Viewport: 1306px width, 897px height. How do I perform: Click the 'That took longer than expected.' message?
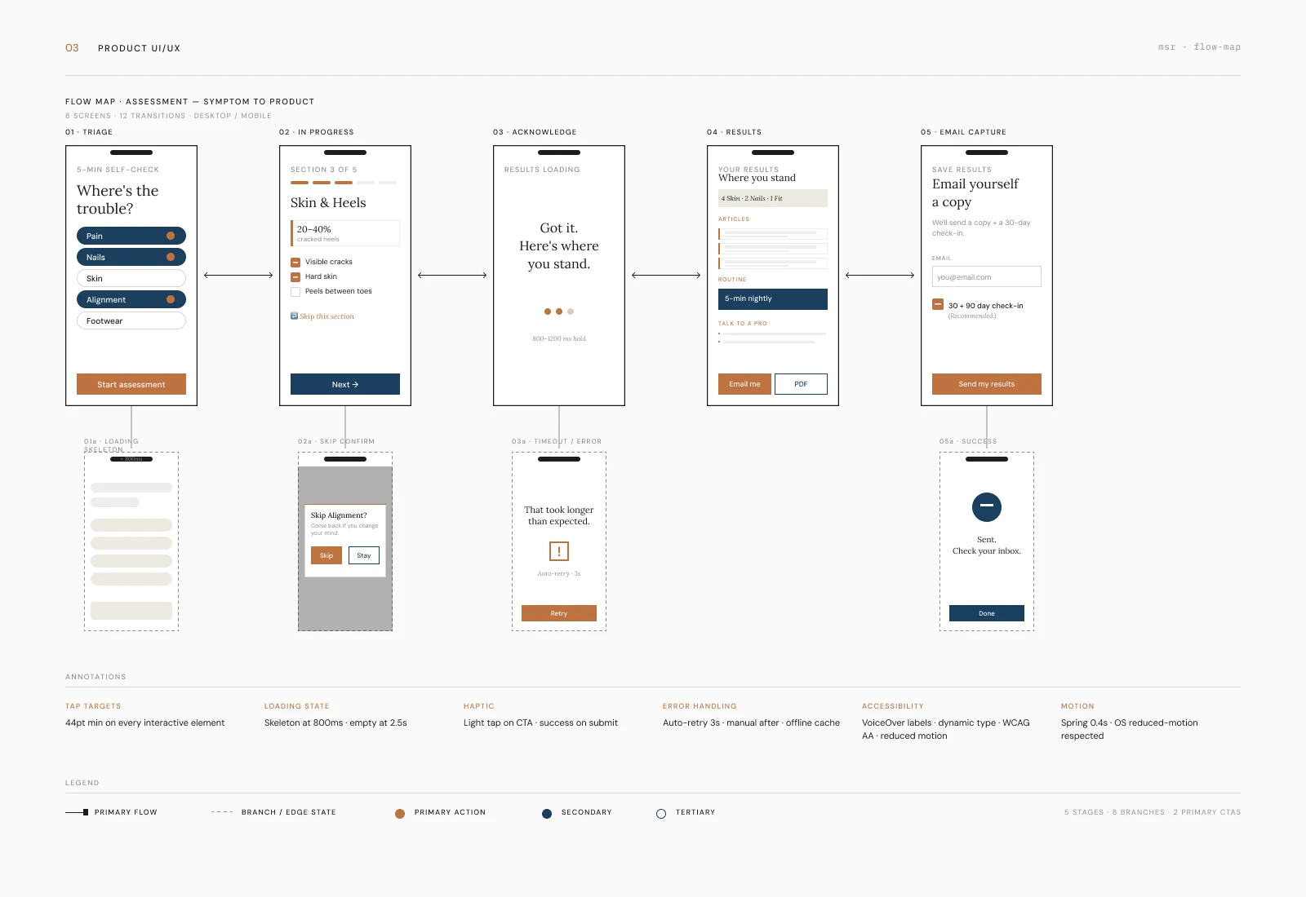(x=559, y=515)
